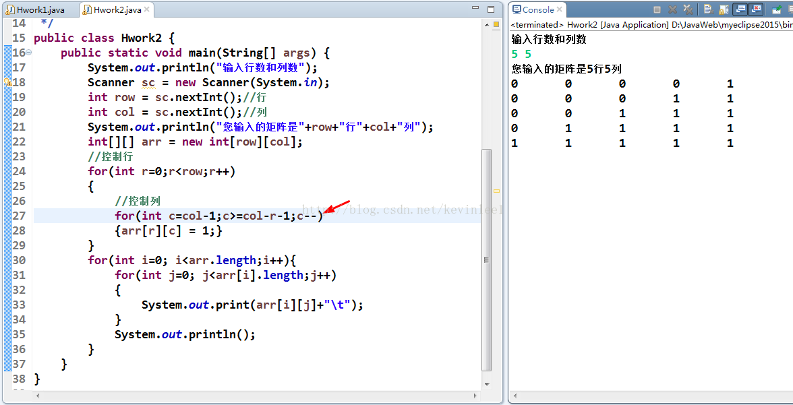This screenshot has height=405, width=793.
Task: Toggle Show Console on Standard Out
Action: point(740,9)
